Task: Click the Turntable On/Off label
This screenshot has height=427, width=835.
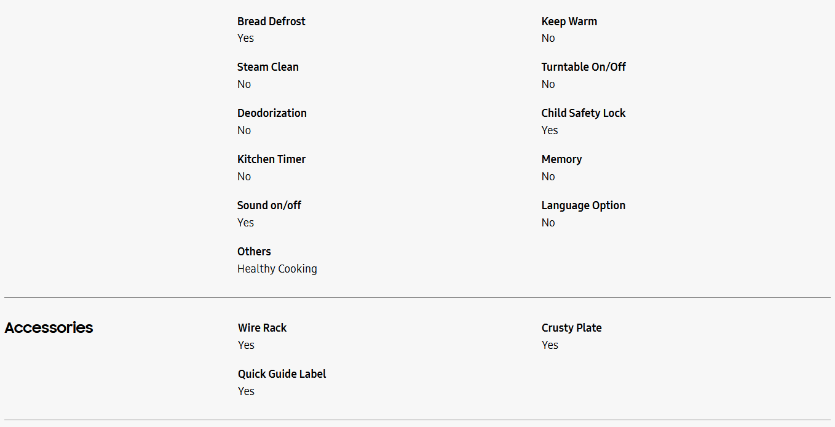Action: pyautogui.click(x=583, y=67)
